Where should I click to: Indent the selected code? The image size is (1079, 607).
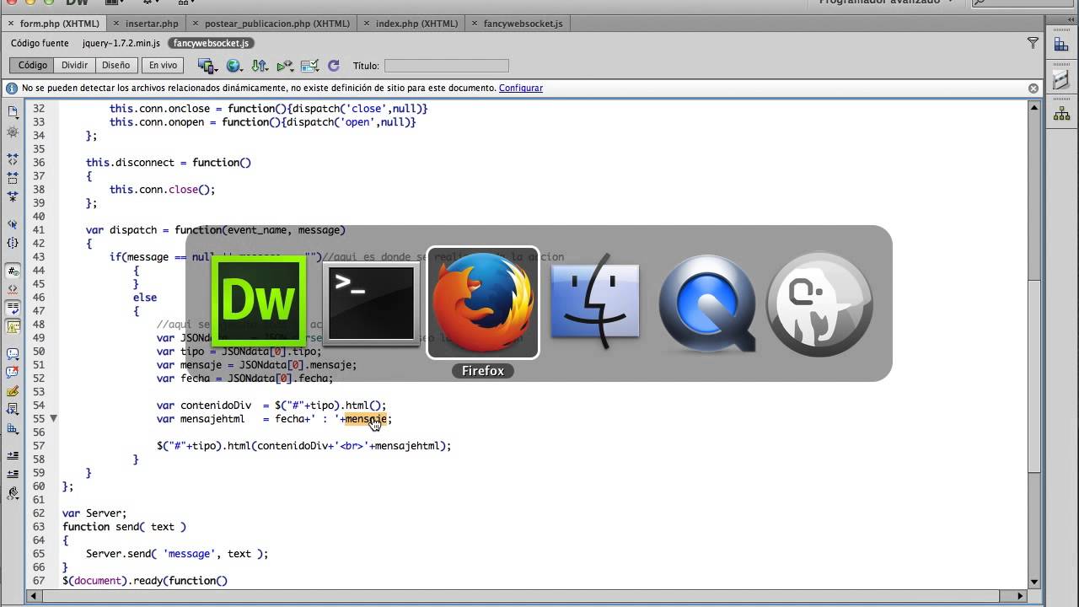13,456
